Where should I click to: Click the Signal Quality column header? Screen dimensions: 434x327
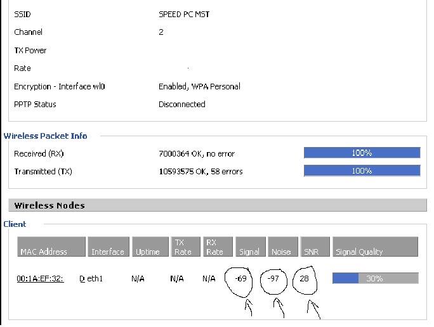pyautogui.click(x=375, y=247)
